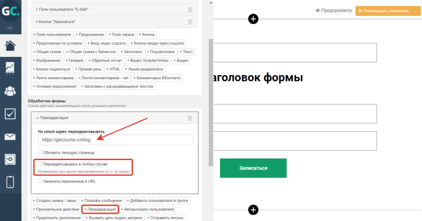The height and width of the screenshot is (221, 422).
Task: Click the top black plus add-block button
Action: pyautogui.click(x=253, y=19)
